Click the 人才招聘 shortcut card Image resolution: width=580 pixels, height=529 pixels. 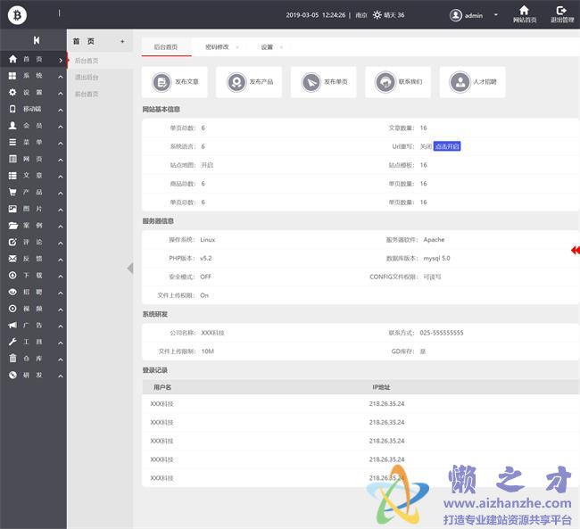(472, 82)
